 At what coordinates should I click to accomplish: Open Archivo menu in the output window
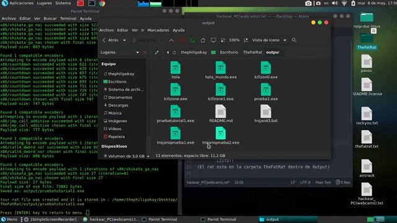[x=106, y=30]
